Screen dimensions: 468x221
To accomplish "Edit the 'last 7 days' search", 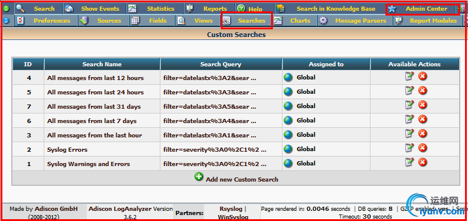I will click(x=409, y=119).
